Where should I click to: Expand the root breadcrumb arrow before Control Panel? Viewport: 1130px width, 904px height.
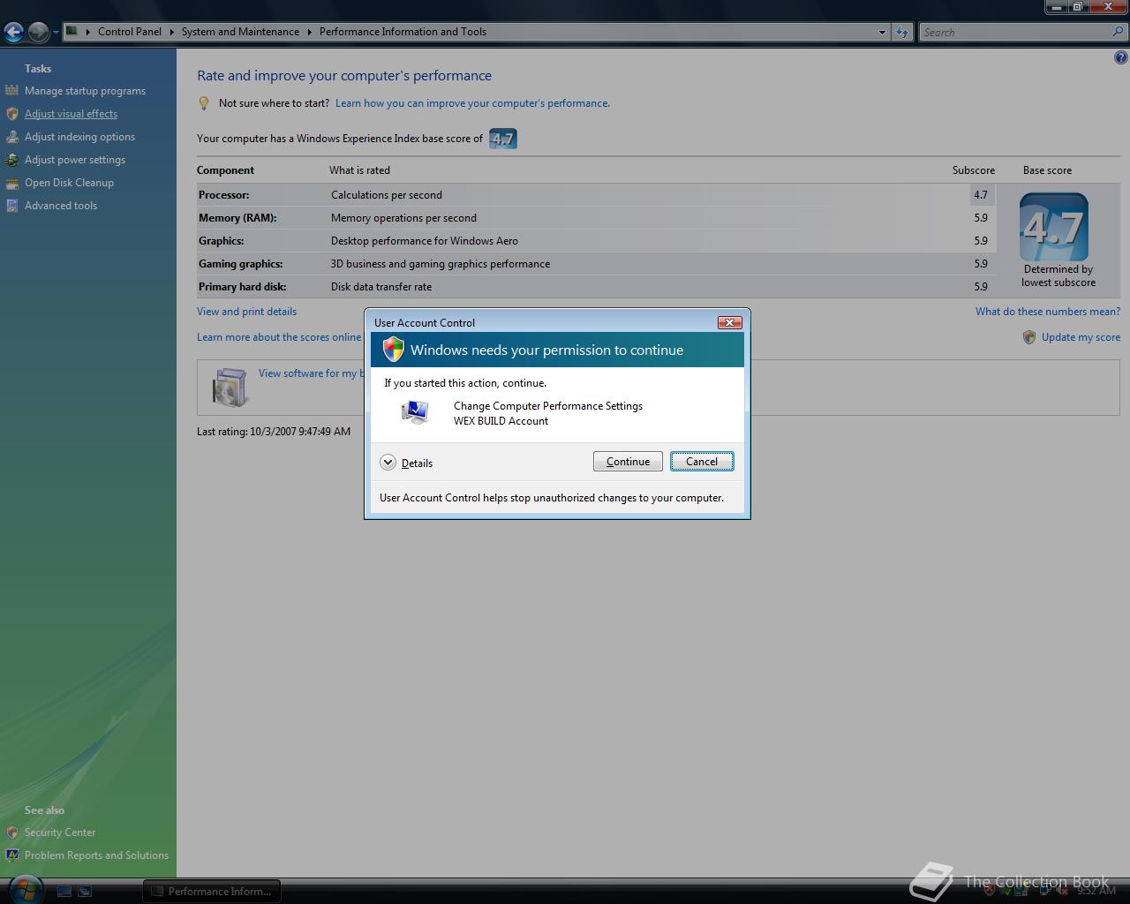tap(87, 32)
